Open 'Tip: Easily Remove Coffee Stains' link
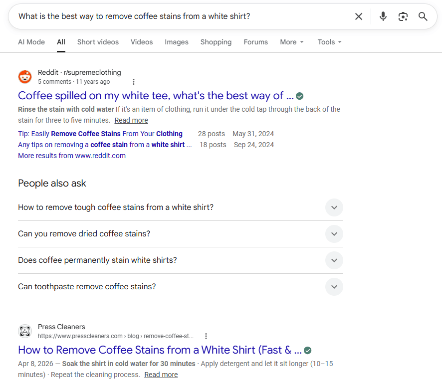 click(x=100, y=134)
